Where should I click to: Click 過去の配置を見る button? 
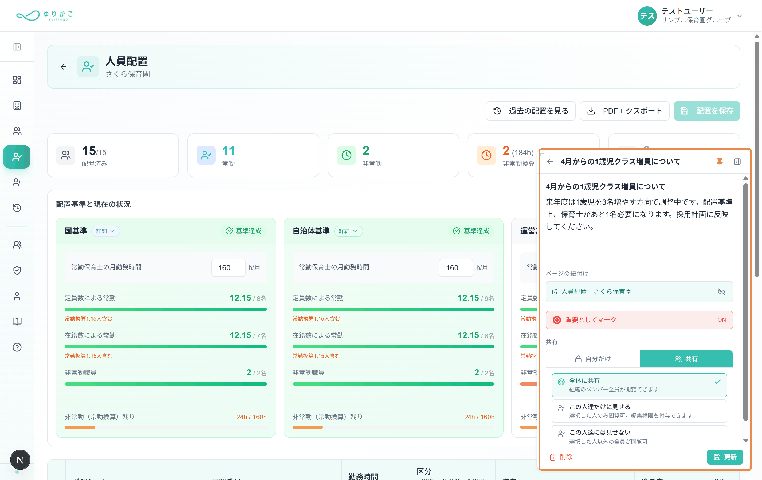531,111
